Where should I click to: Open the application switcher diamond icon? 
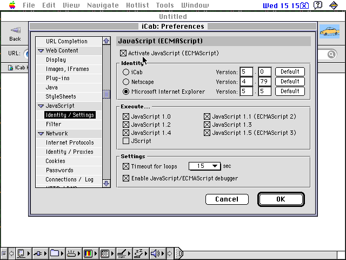click(x=334, y=5)
